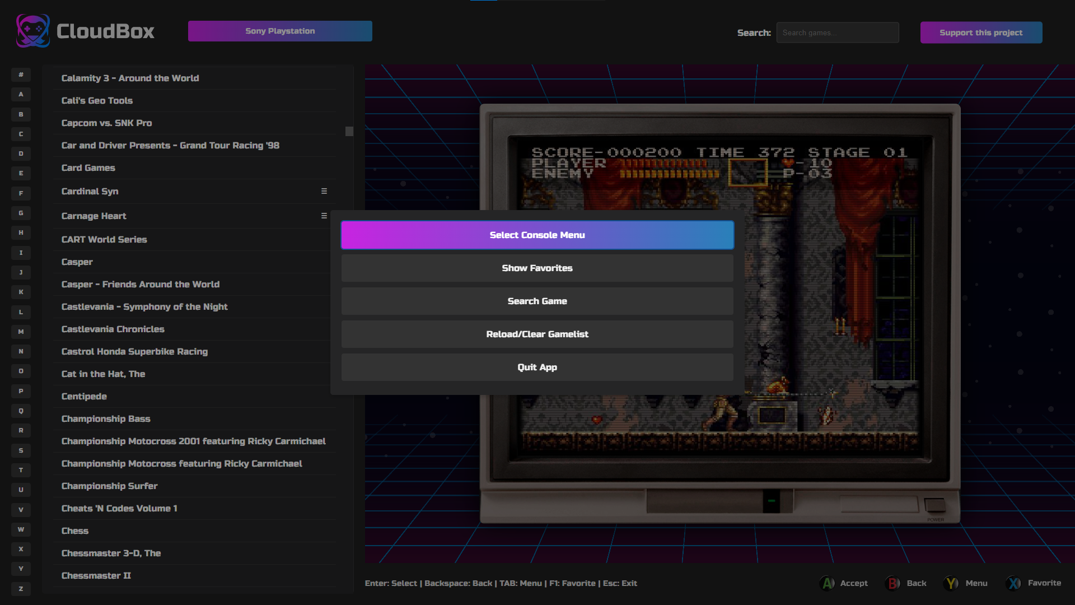
Task: Click the Castlevania screenshot TV preview
Action: point(720,314)
